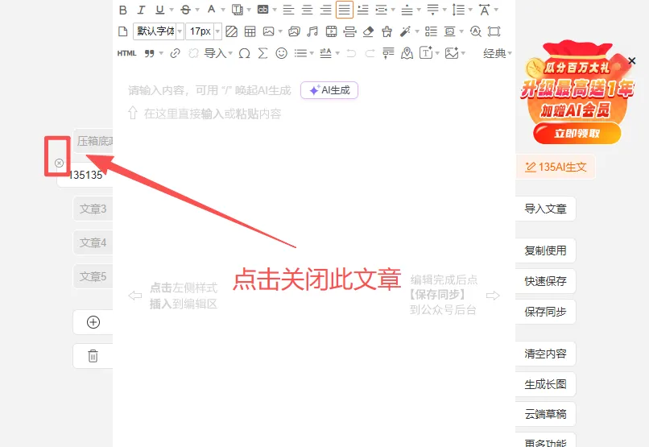Click the AI image generation icon
Screen dimensions: 649x447
tap(452, 53)
